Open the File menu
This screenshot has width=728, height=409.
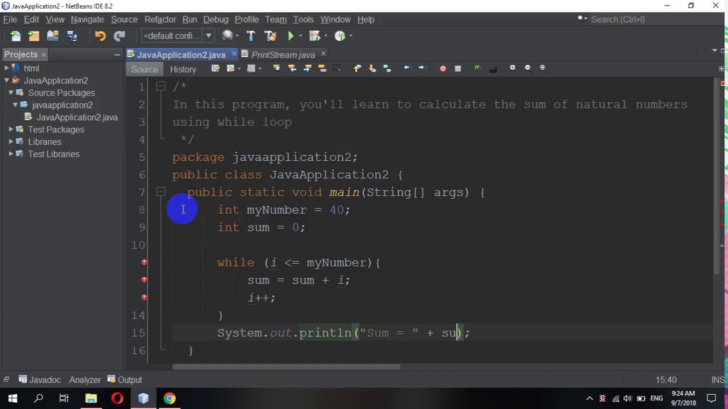coord(10,19)
